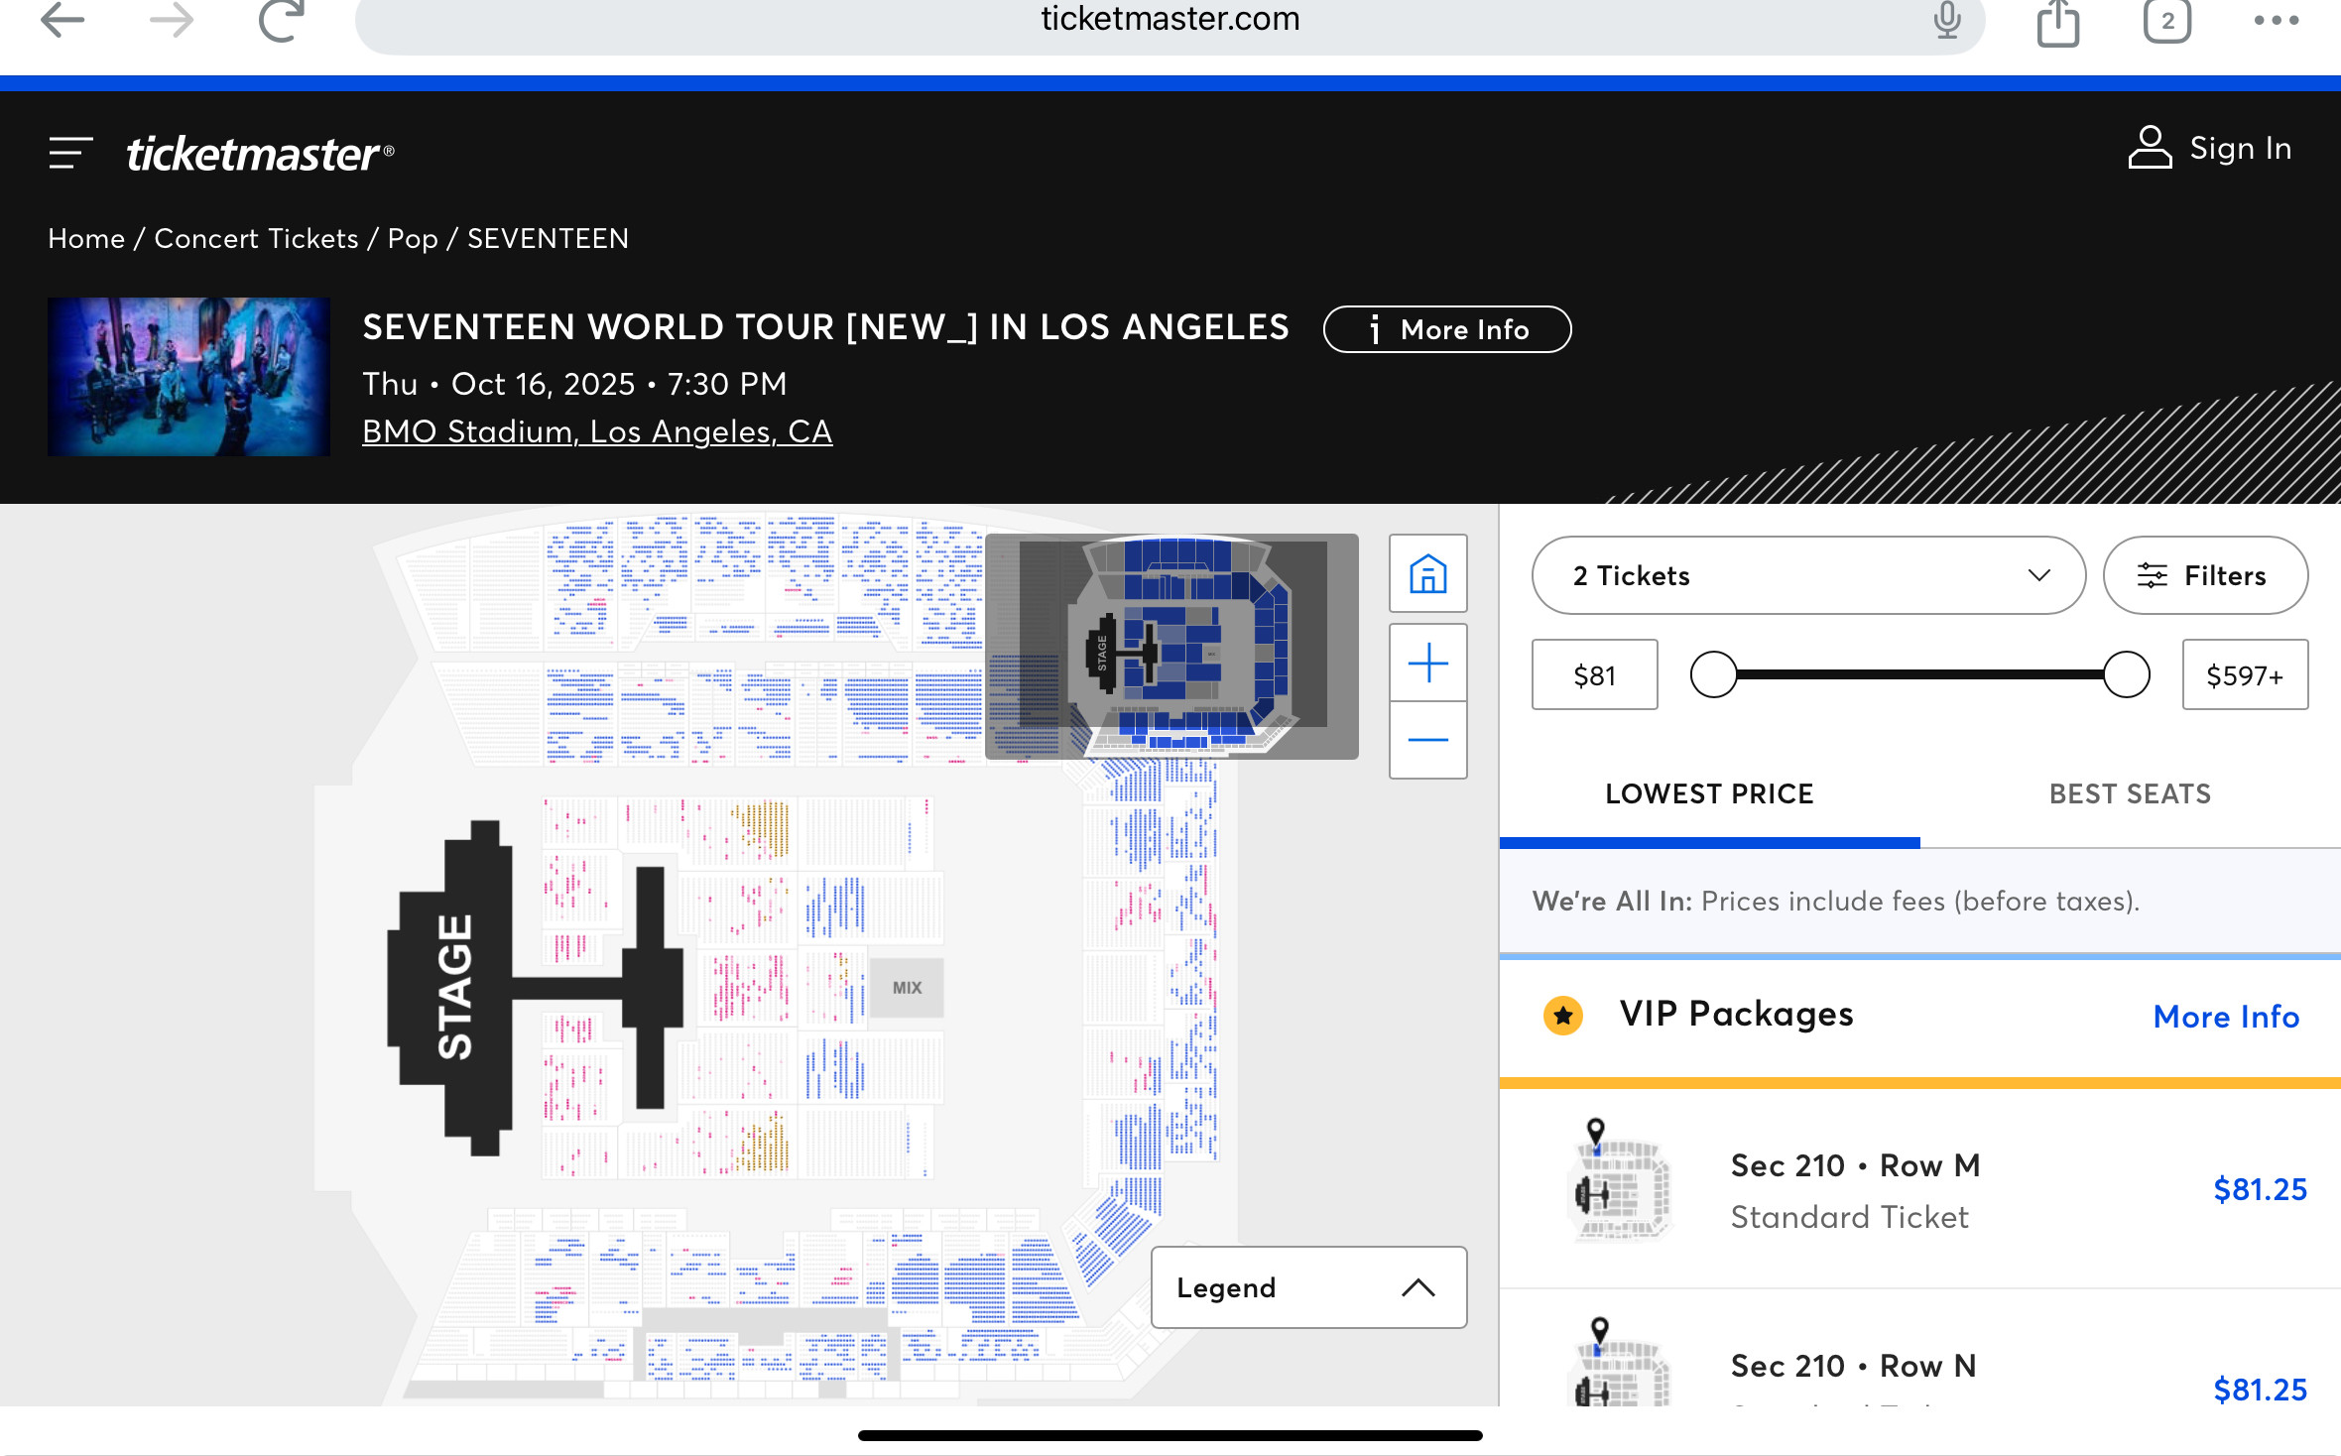2341x1456 pixels.
Task: Open the Filters button
Action: point(2205,575)
